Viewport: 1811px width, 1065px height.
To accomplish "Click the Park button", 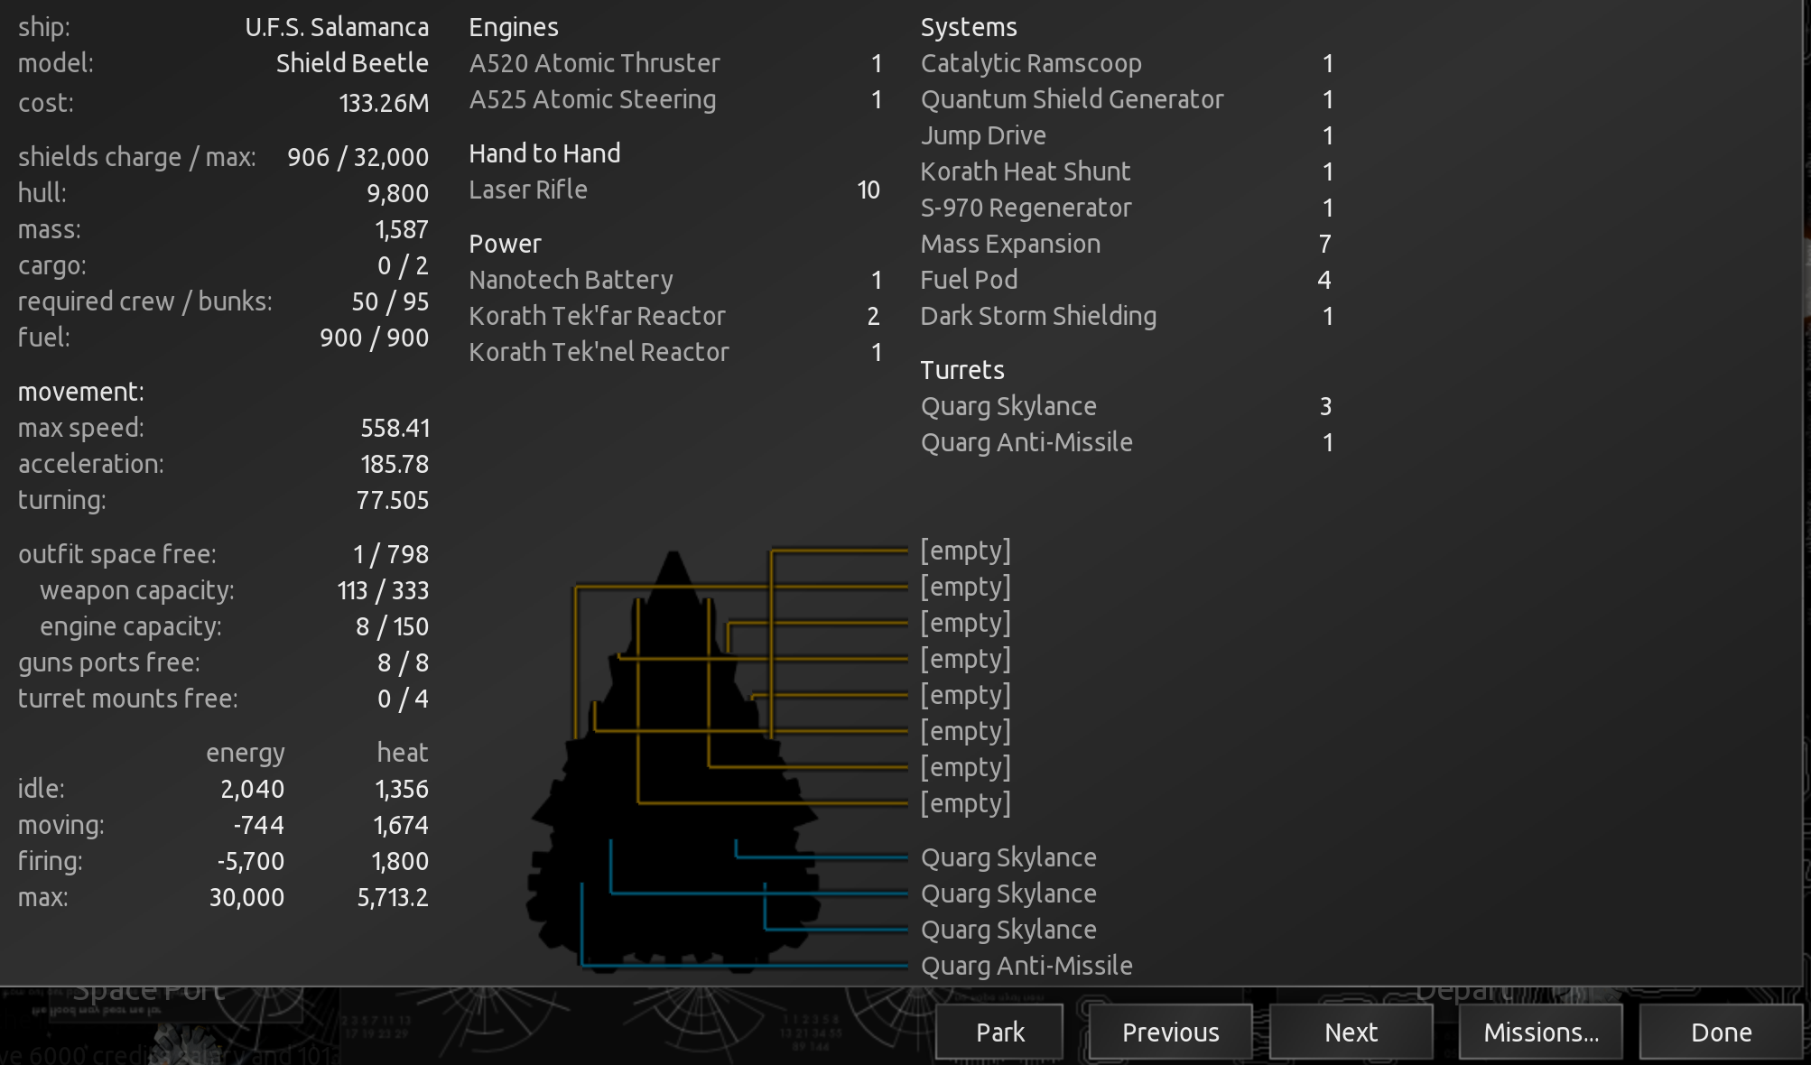I will (999, 1032).
